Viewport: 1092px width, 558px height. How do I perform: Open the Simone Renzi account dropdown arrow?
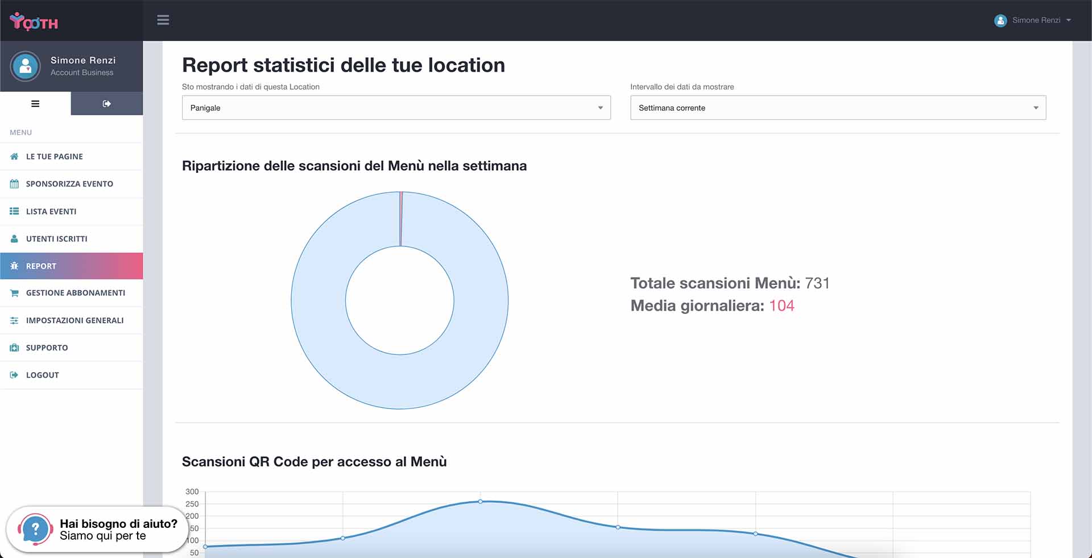[x=1069, y=20]
